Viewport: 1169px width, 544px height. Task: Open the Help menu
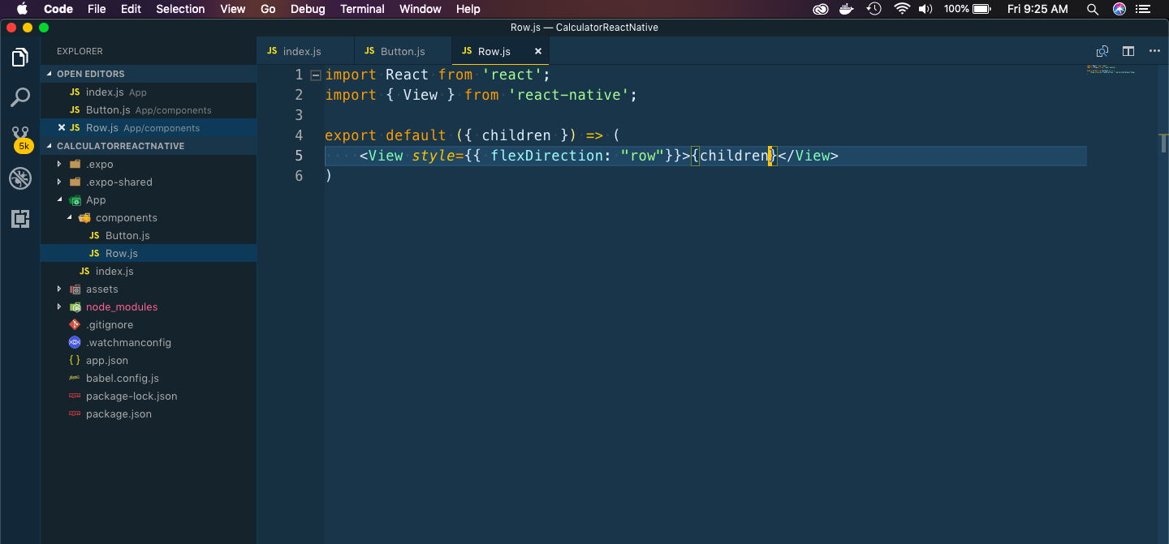coord(468,9)
